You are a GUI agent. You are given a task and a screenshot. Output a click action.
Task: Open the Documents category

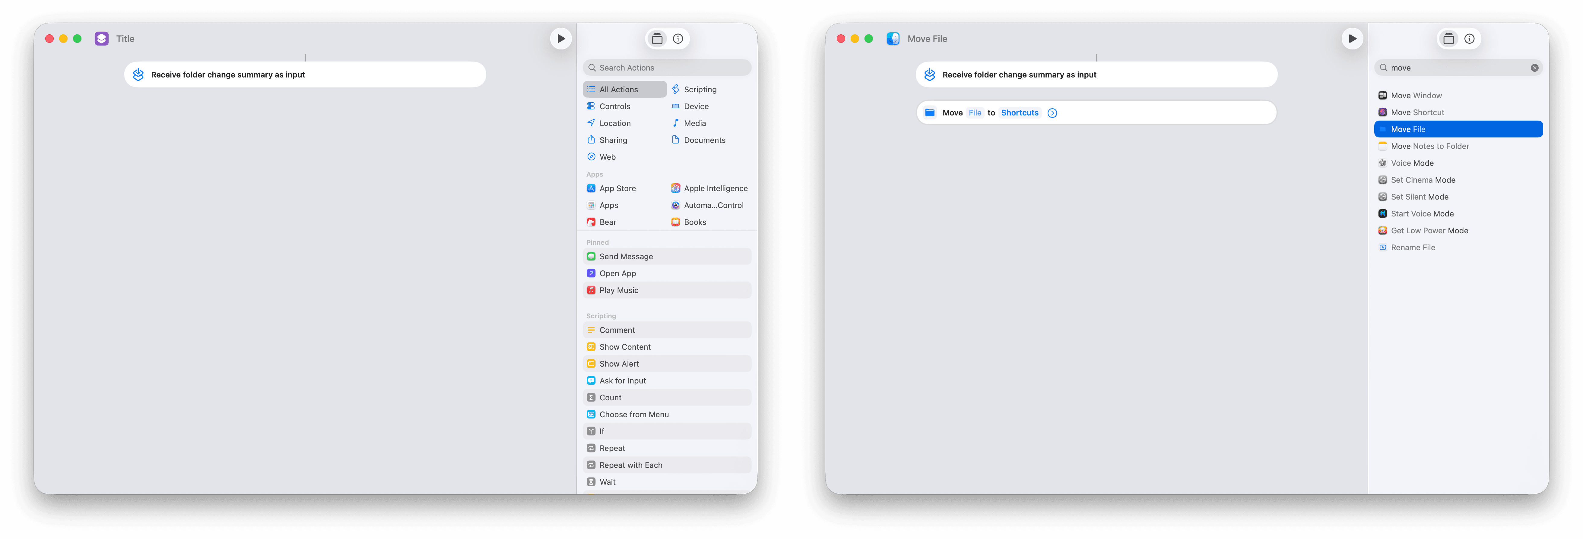click(704, 140)
